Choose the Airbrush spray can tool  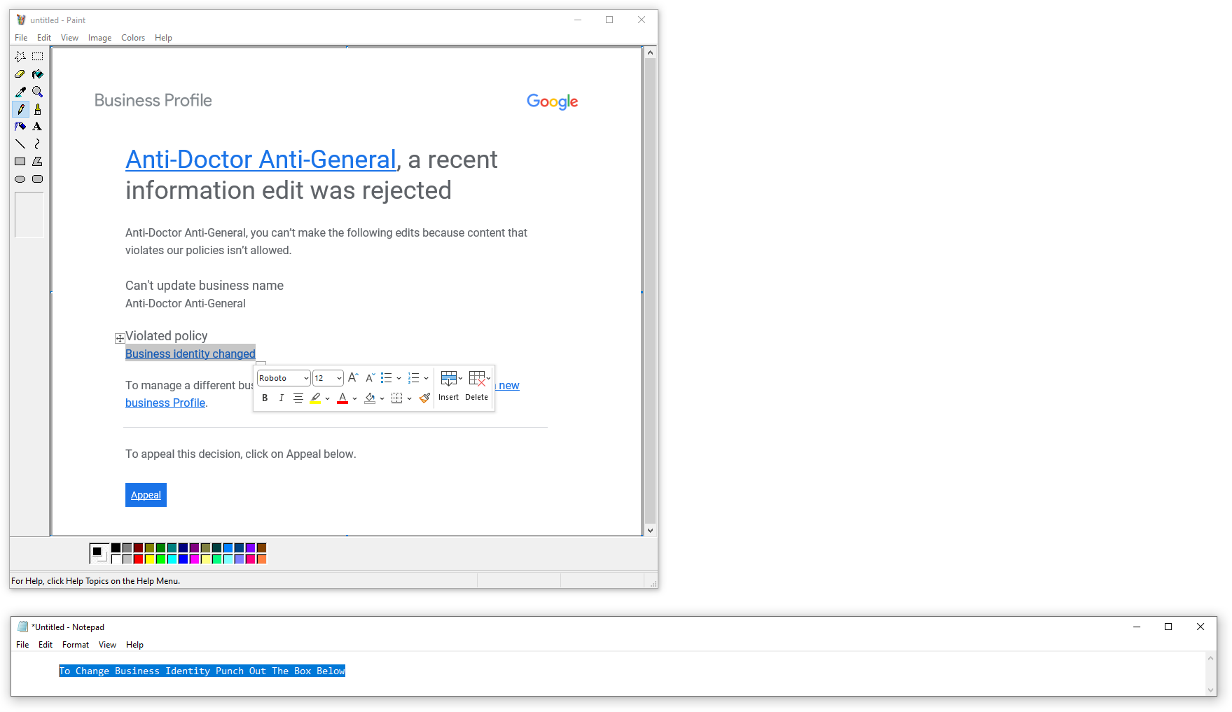tap(20, 127)
